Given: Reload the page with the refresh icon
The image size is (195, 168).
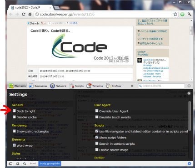Looking at the screenshot, I should [24, 14].
